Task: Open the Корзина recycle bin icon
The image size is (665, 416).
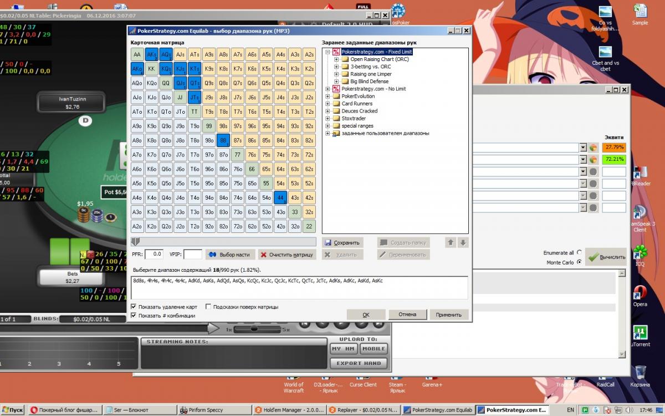Action: click(640, 376)
